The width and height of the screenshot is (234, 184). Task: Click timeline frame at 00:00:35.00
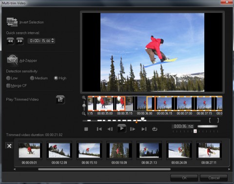click(105, 104)
